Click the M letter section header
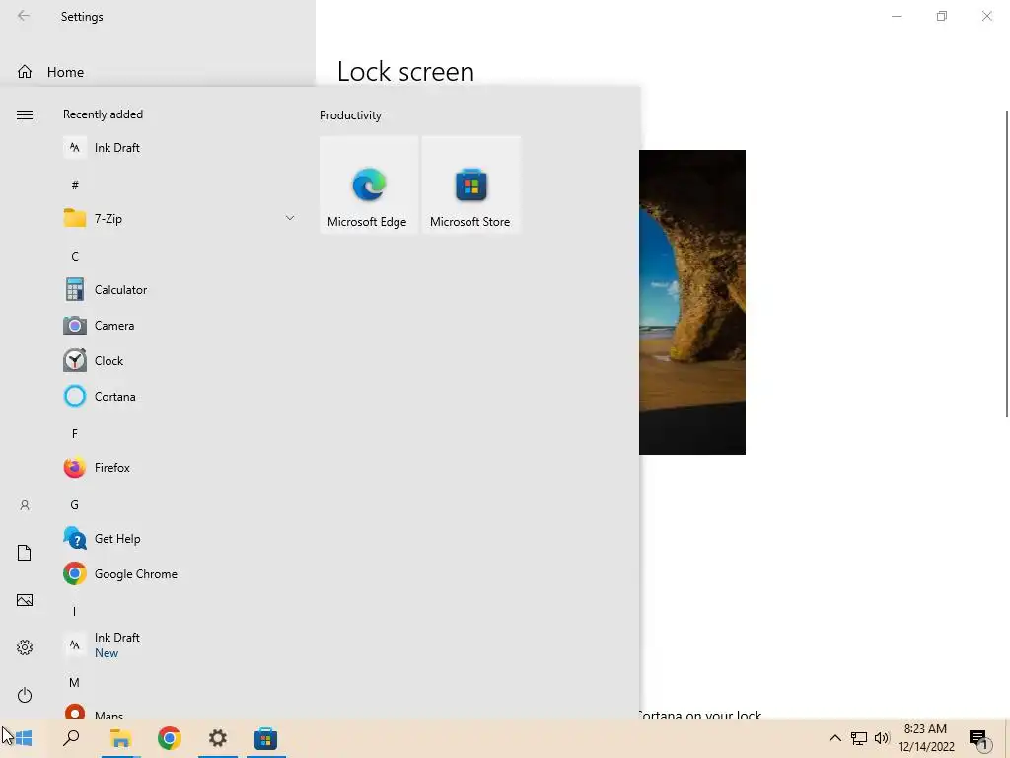The width and height of the screenshot is (1010, 758). (75, 682)
